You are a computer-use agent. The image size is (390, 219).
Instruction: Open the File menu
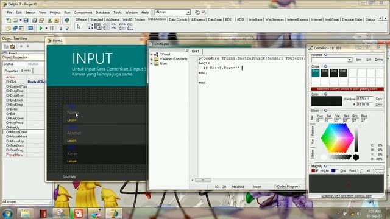tap(10, 12)
